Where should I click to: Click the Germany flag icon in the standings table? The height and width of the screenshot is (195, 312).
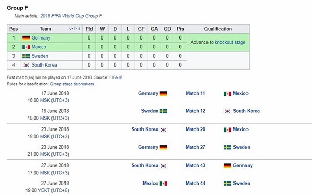pyautogui.click(x=26, y=38)
